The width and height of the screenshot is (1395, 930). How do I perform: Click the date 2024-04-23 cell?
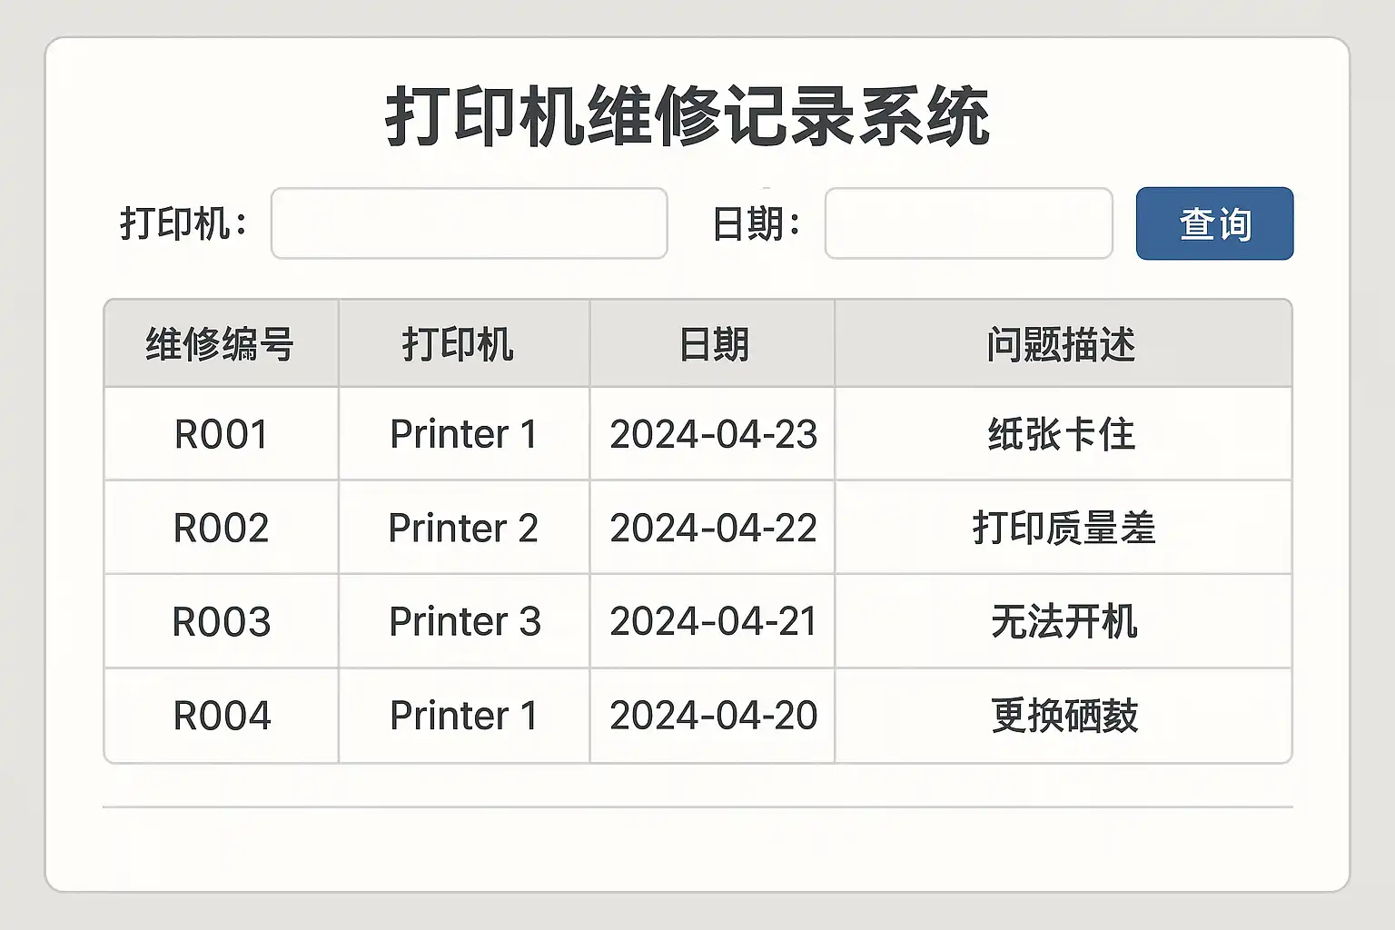click(713, 434)
